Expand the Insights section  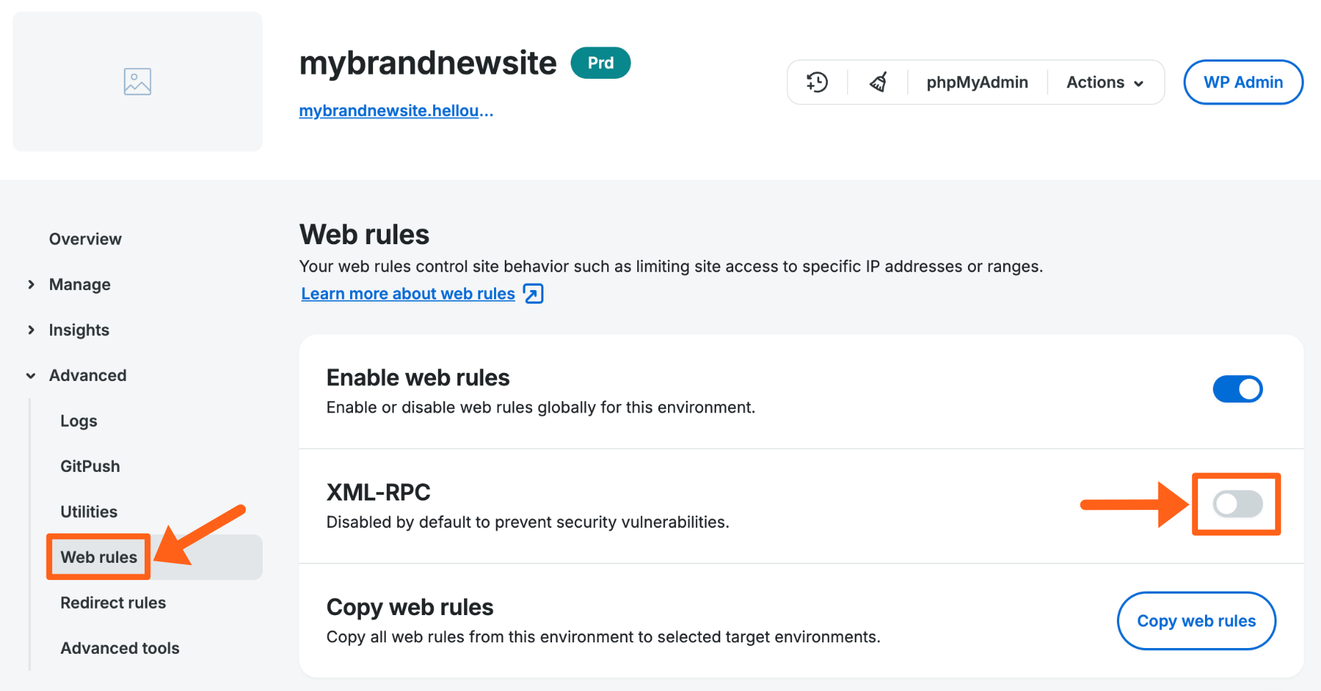coord(78,329)
